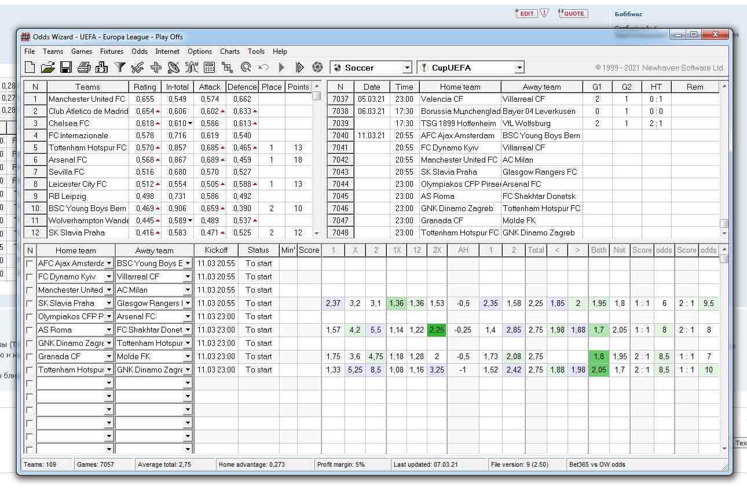
Task: Click the QUOTE button in forum page
Action: click(573, 13)
